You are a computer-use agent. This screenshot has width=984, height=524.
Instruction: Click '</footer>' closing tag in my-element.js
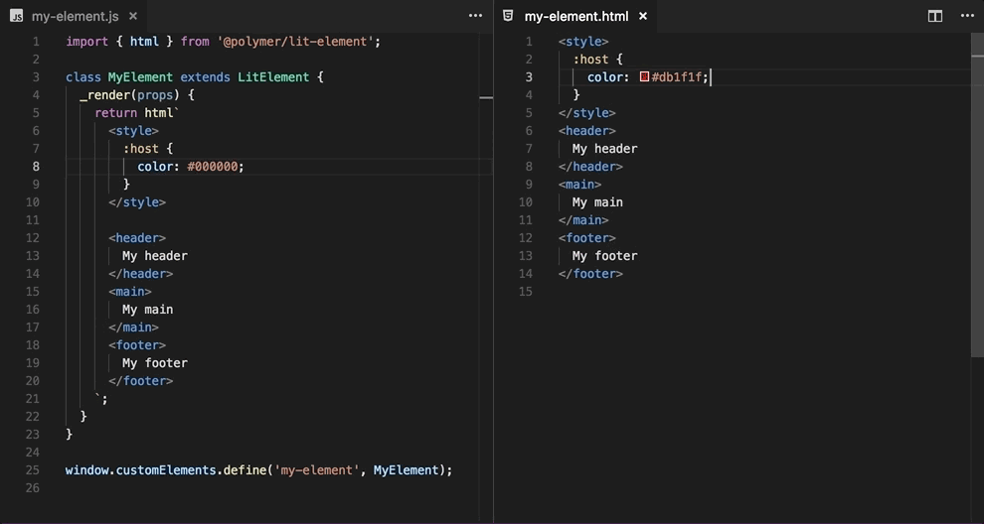click(140, 381)
